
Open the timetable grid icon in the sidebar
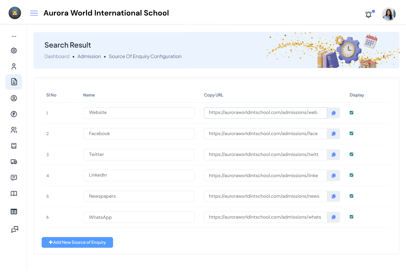tap(14, 212)
